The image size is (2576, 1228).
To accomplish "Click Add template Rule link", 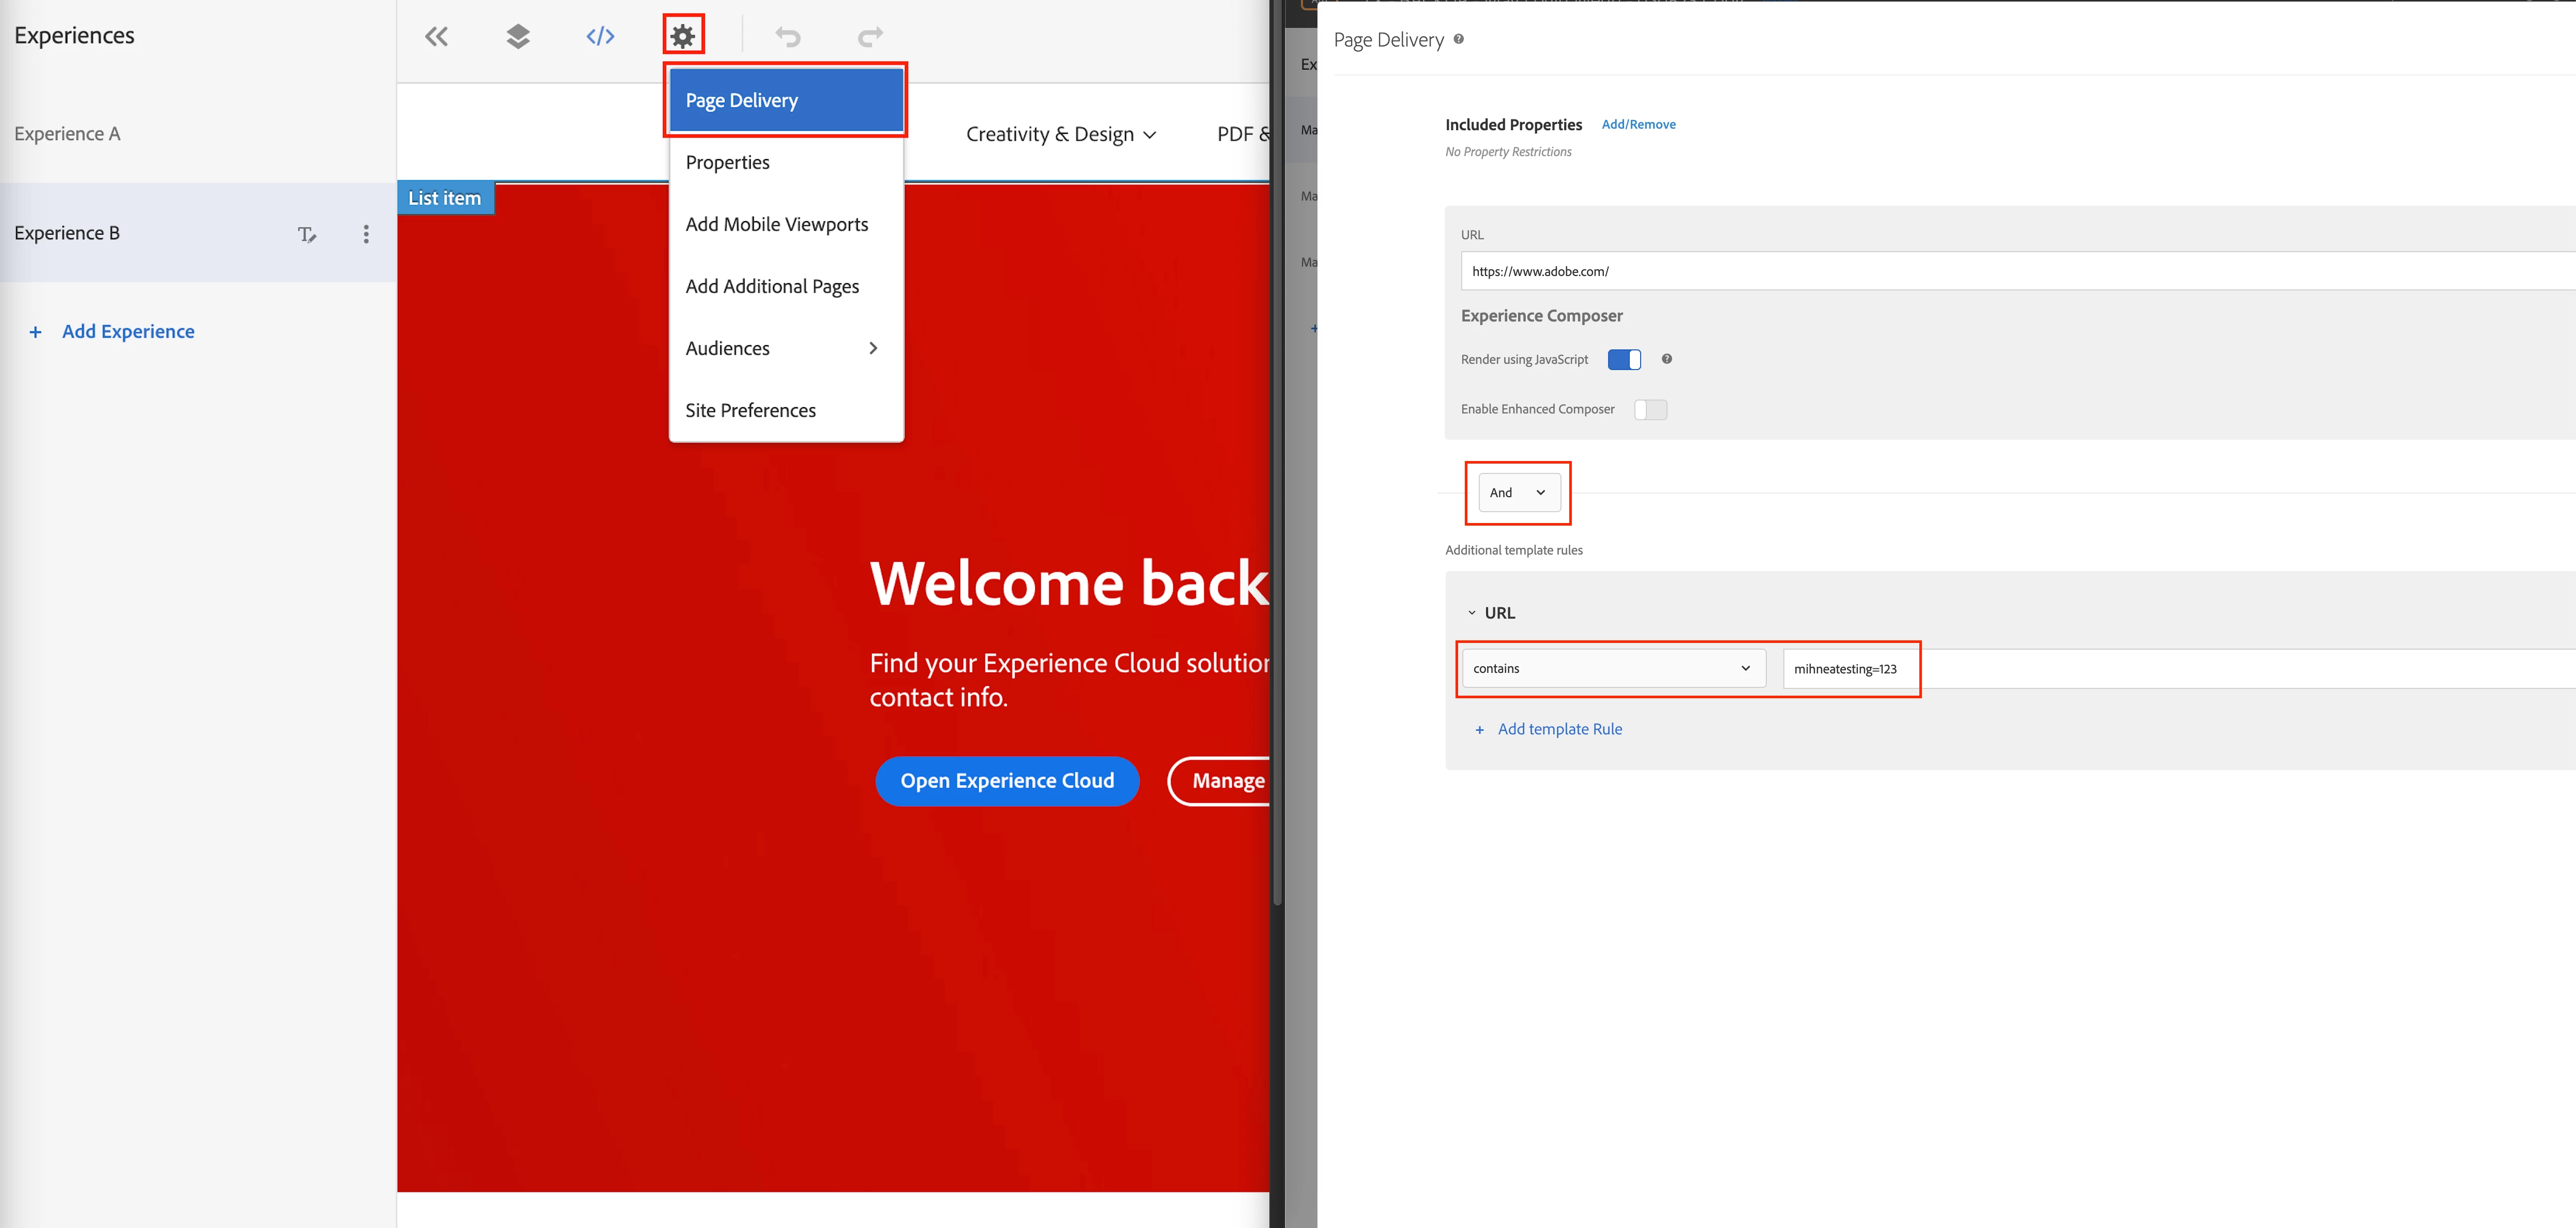I will tap(1559, 729).
